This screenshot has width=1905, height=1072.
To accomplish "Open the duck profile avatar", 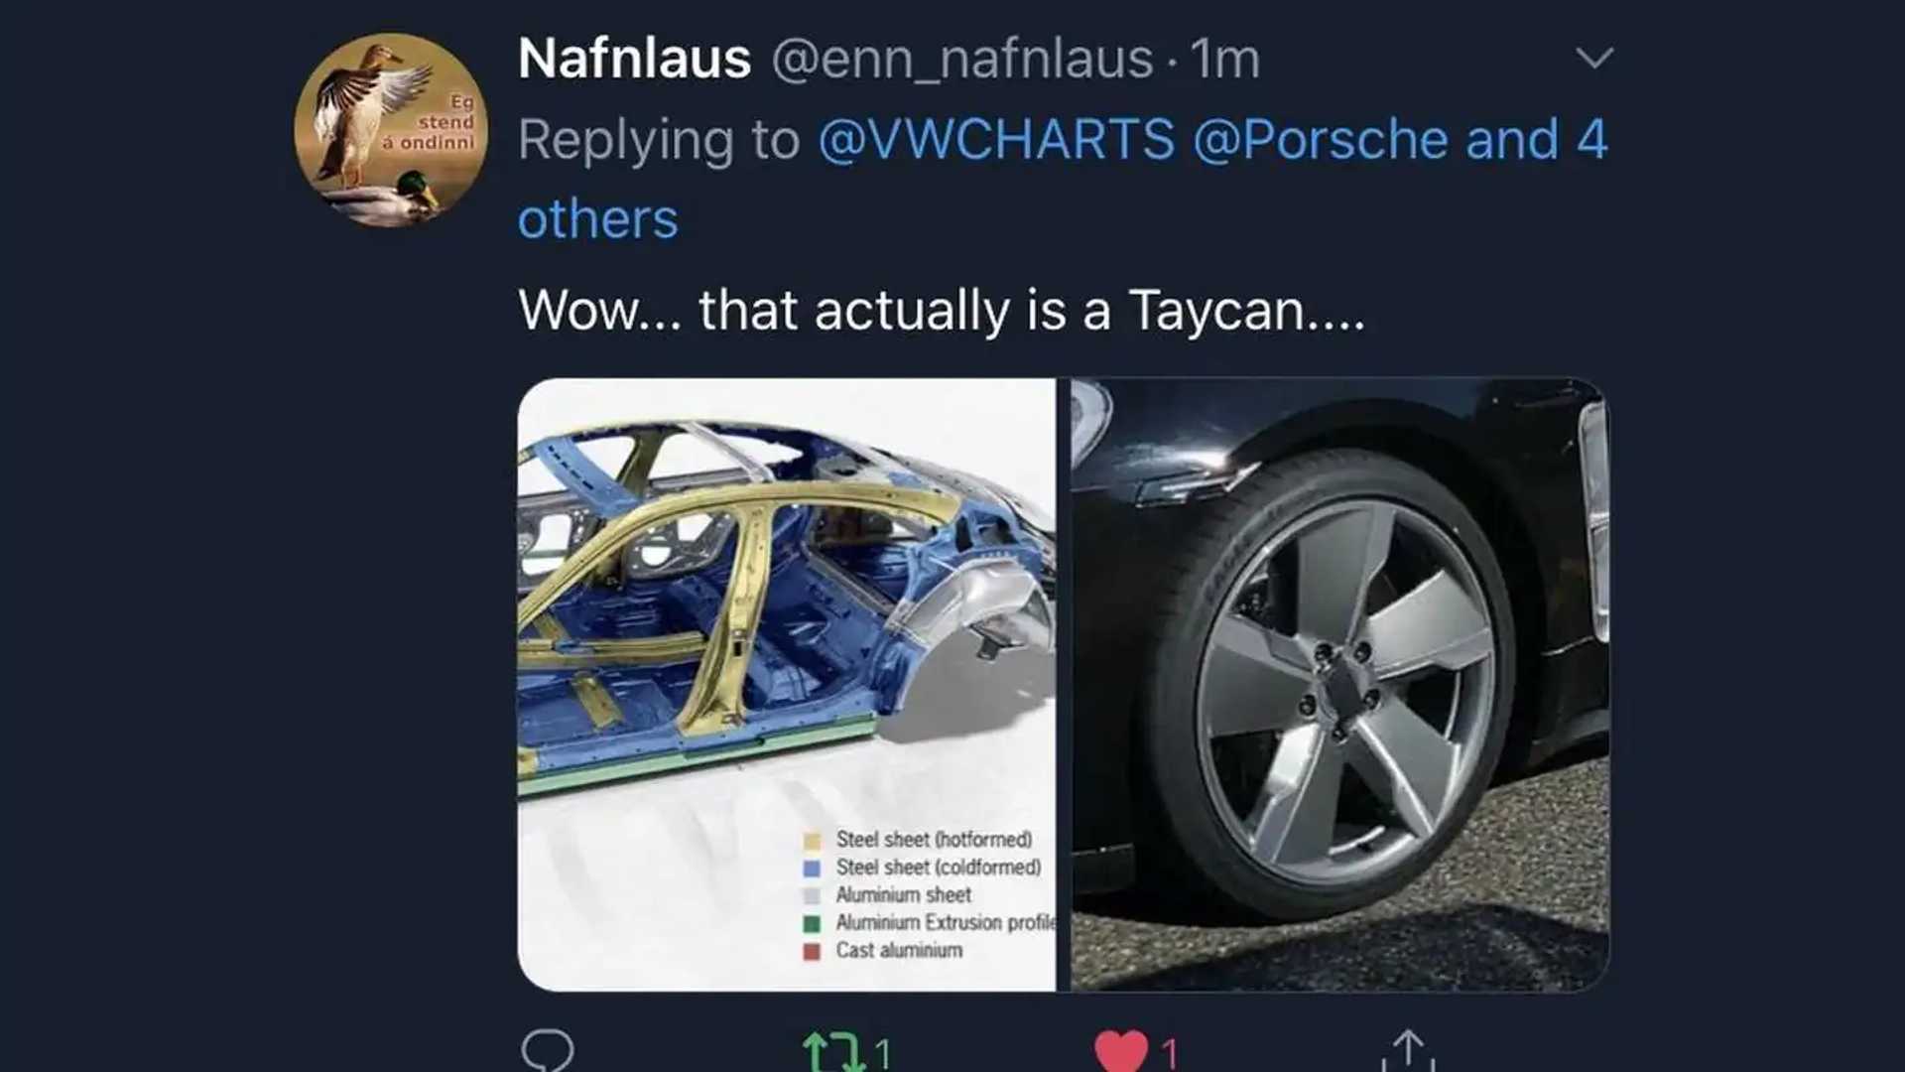I will (x=391, y=130).
